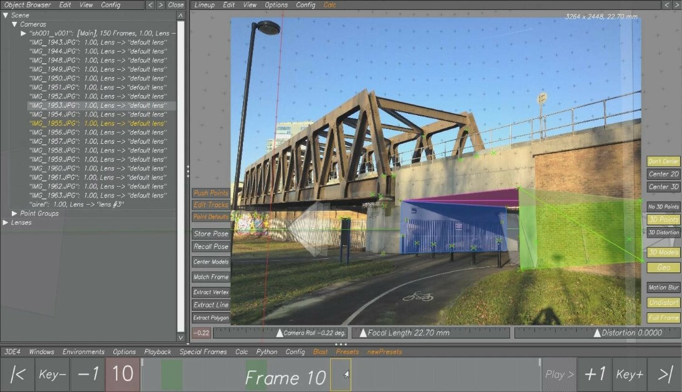Image resolution: width=682 pixels, height=392 pixels.
Task: Click the Object Browser scroll up arrow
Action: 181,15
